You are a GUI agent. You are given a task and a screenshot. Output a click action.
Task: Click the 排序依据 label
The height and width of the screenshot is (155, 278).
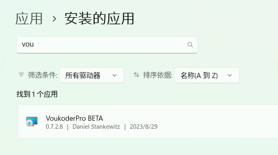(158, 75)
